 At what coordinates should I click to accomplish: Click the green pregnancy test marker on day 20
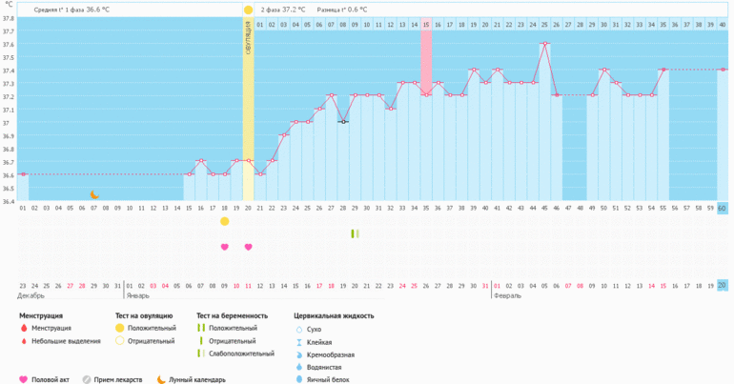[x=355, y=233]
